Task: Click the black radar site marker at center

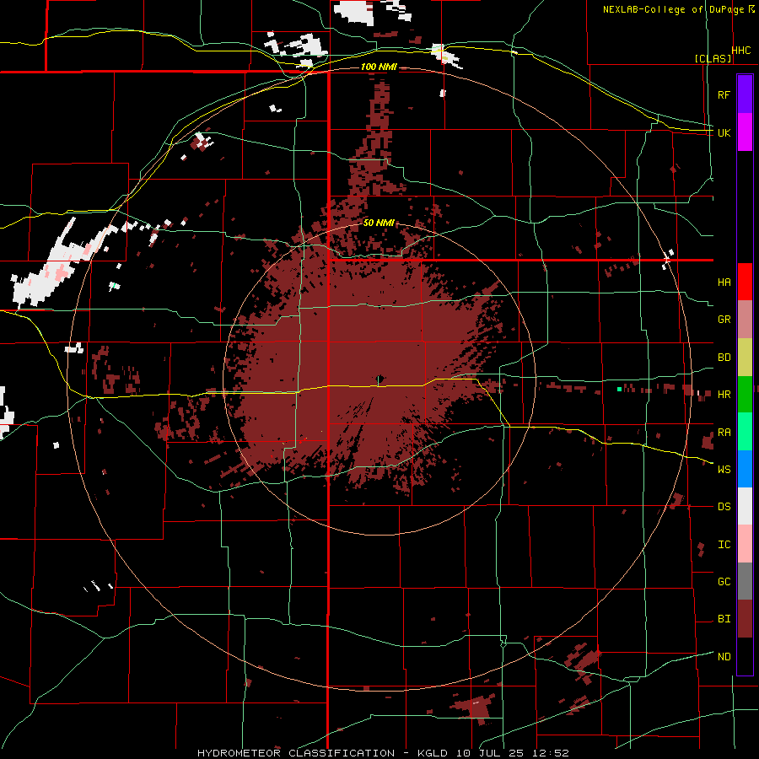Action: [x=380, y=379]
